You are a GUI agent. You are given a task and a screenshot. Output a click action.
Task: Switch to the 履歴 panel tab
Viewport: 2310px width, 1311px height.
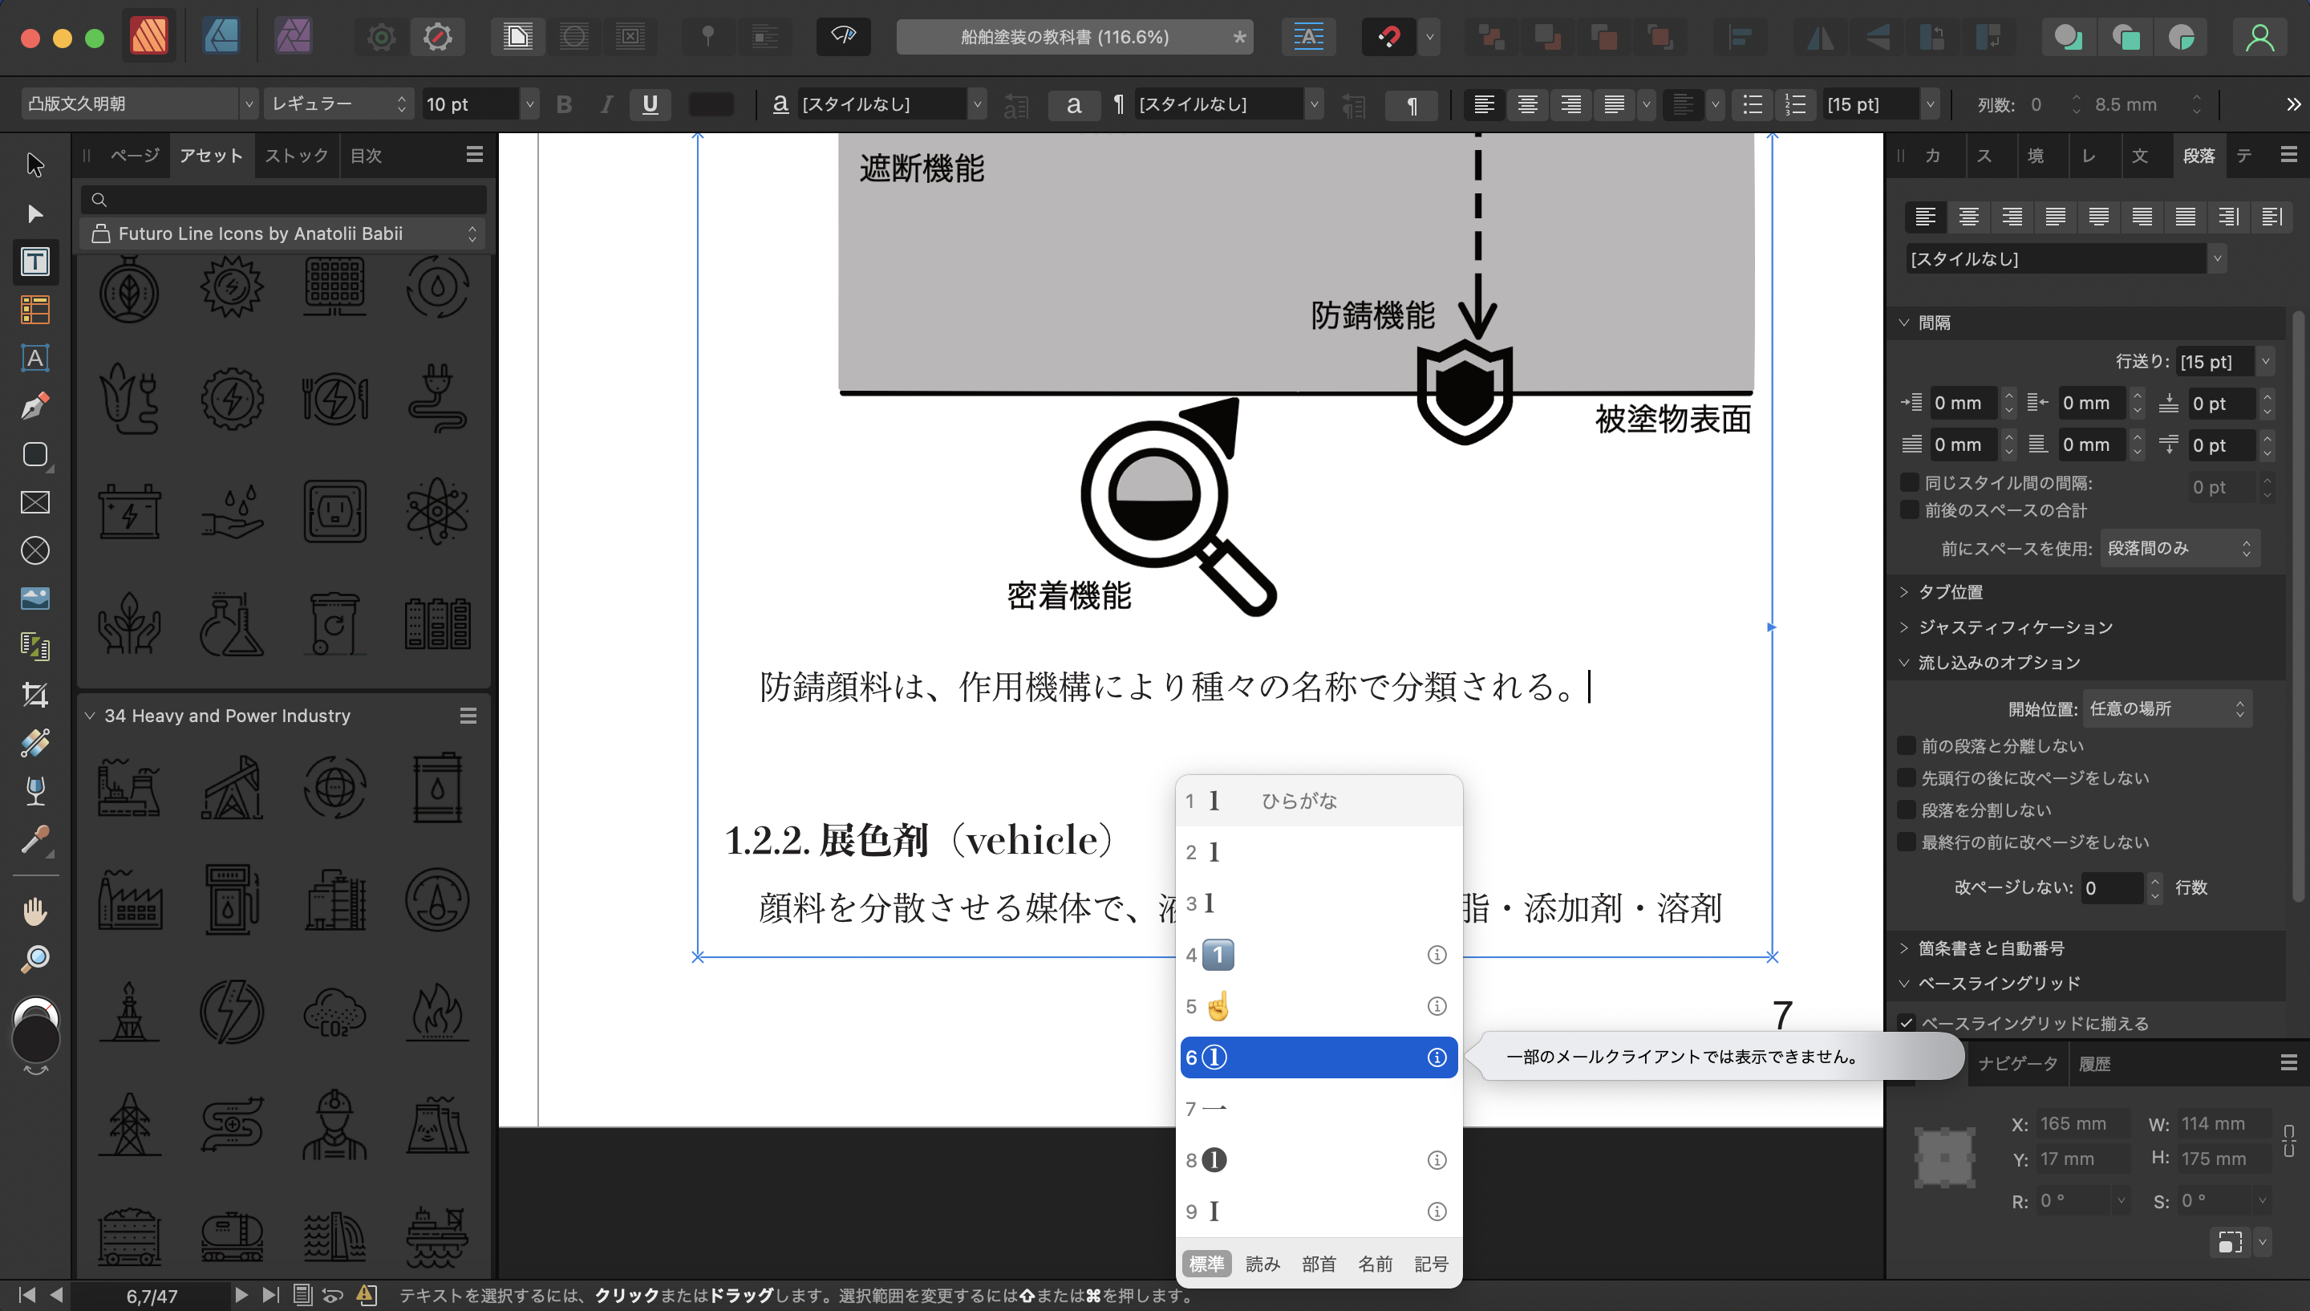2094,1063
